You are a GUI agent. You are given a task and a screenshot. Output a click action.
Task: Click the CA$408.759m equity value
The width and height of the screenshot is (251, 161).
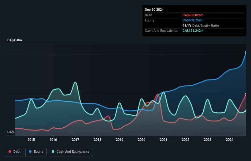pos(193,20)
